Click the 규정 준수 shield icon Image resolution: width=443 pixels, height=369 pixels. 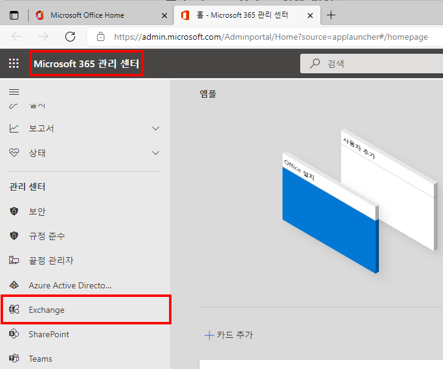tap(14, 236)
